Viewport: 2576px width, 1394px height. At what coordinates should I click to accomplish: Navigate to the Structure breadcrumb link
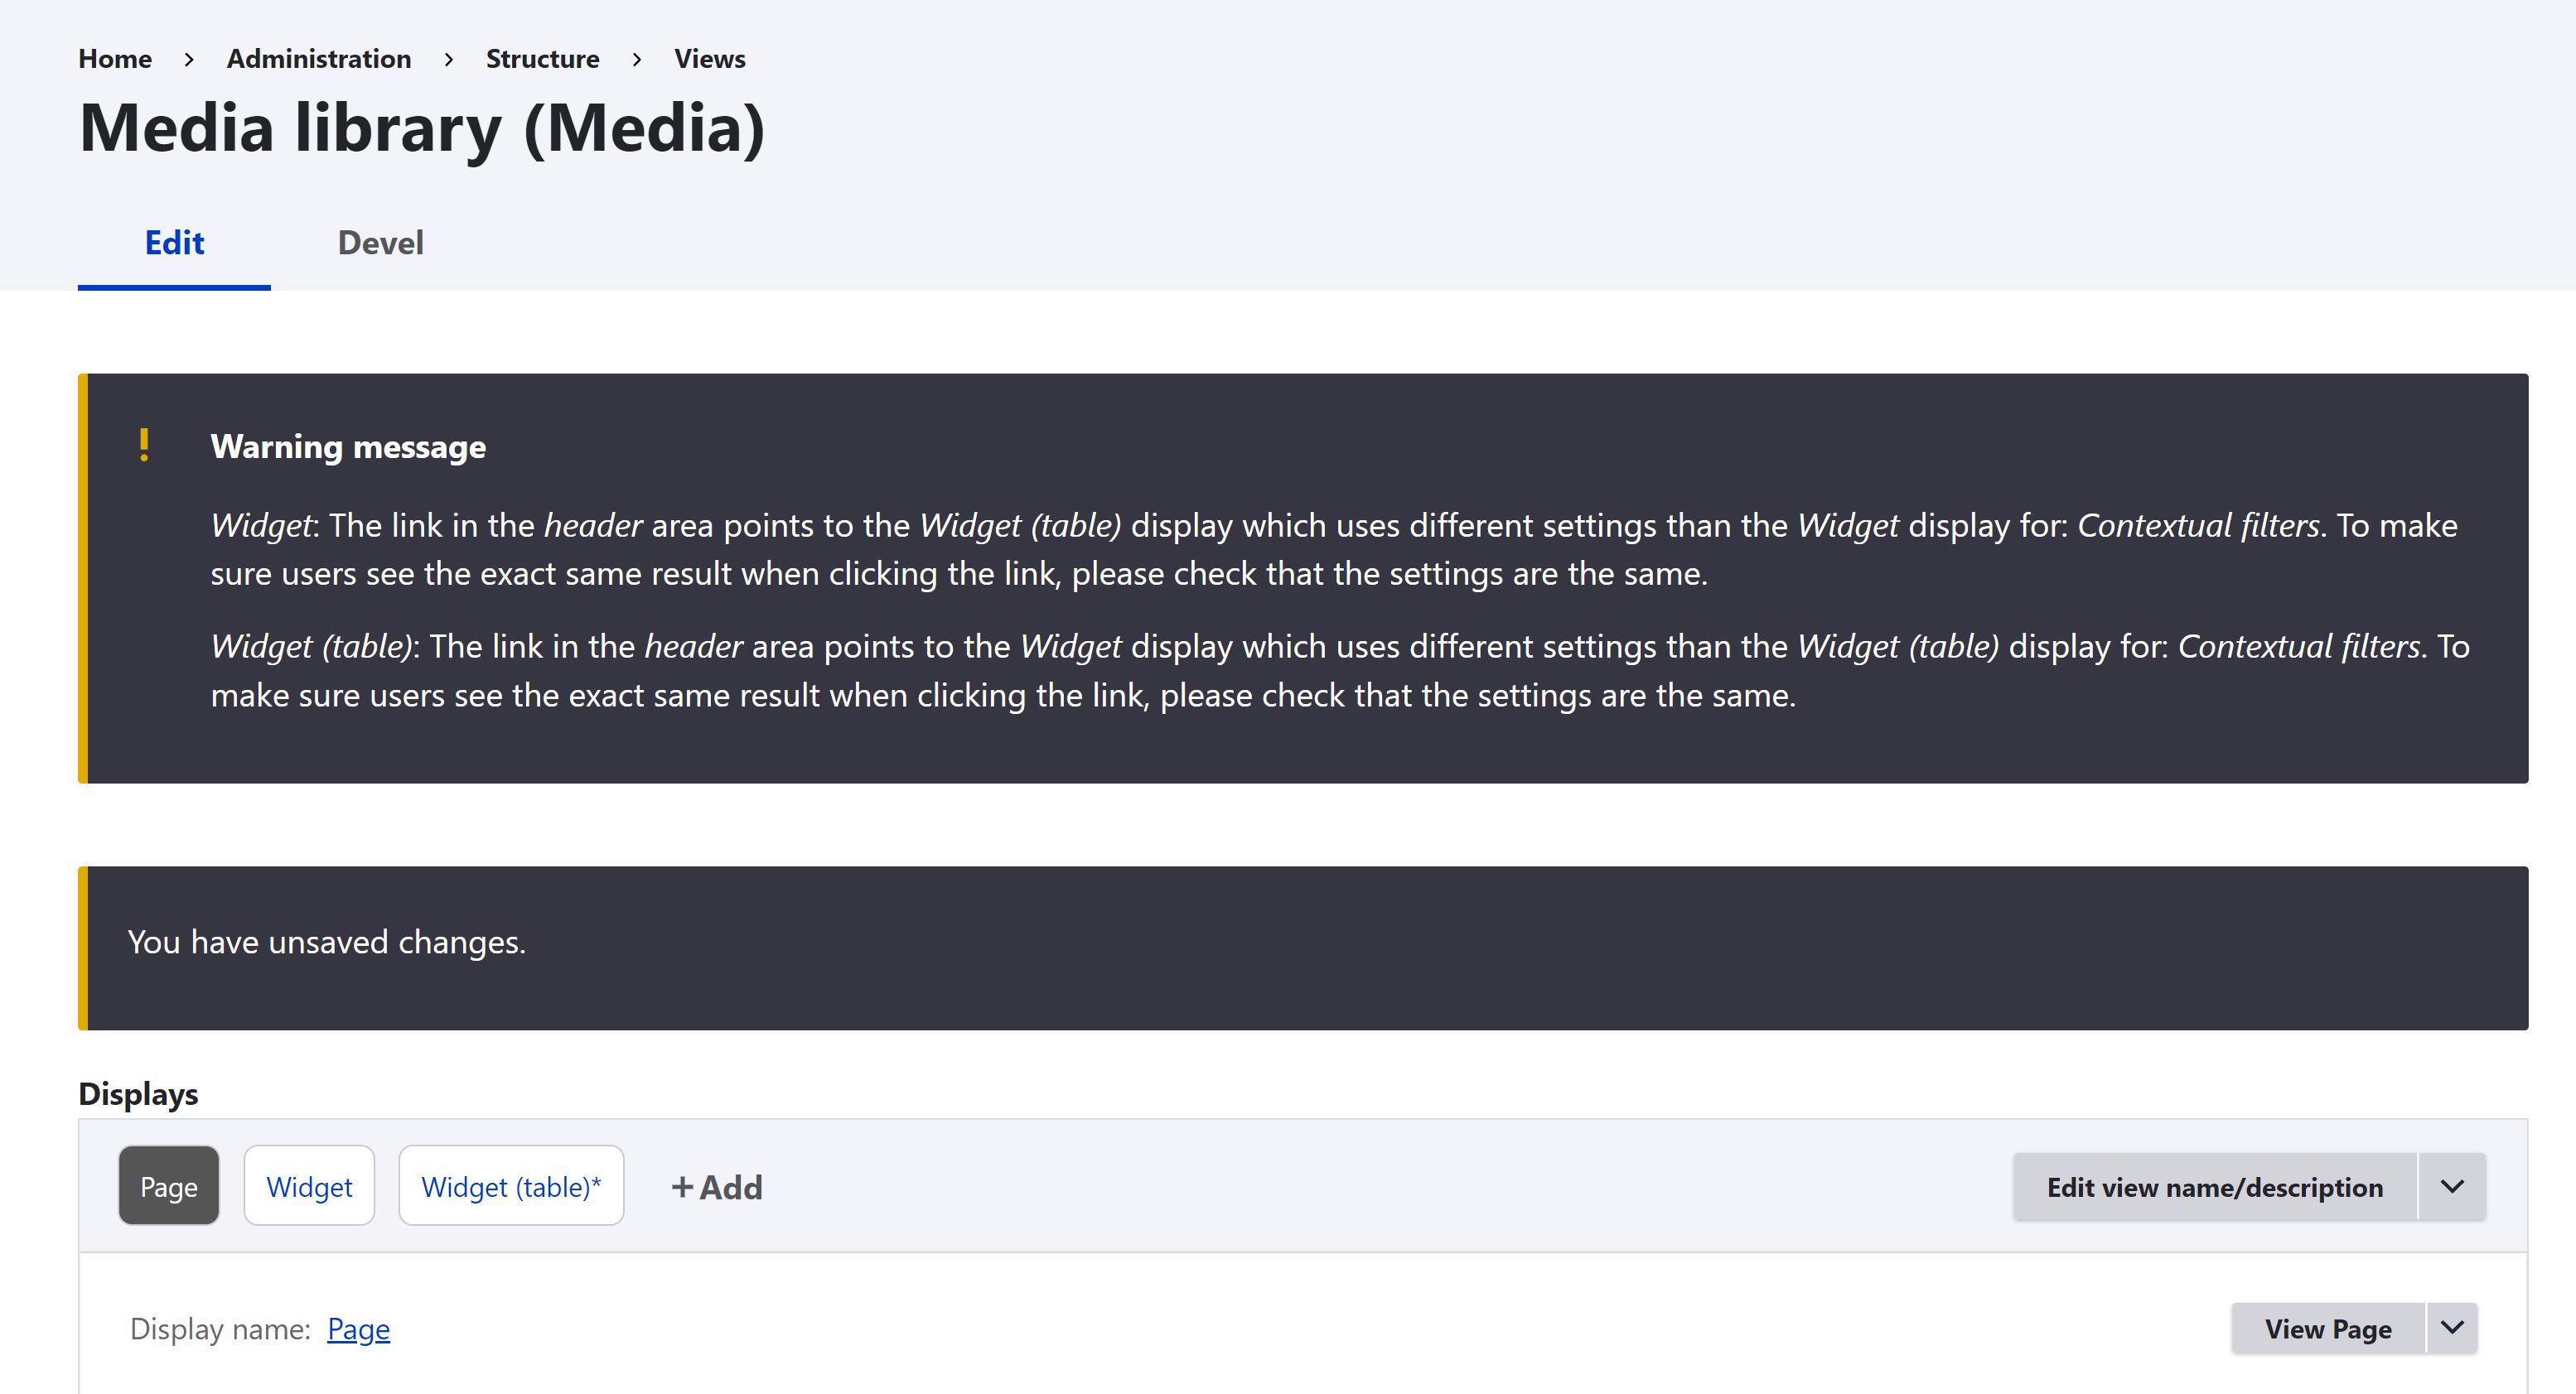point(543,59)
